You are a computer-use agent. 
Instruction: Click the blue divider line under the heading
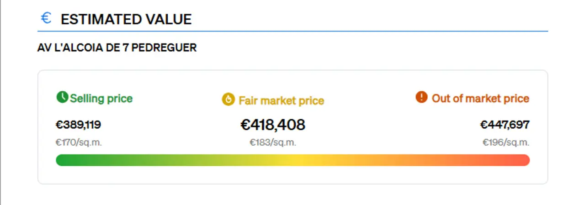click(x=292, y=31)
